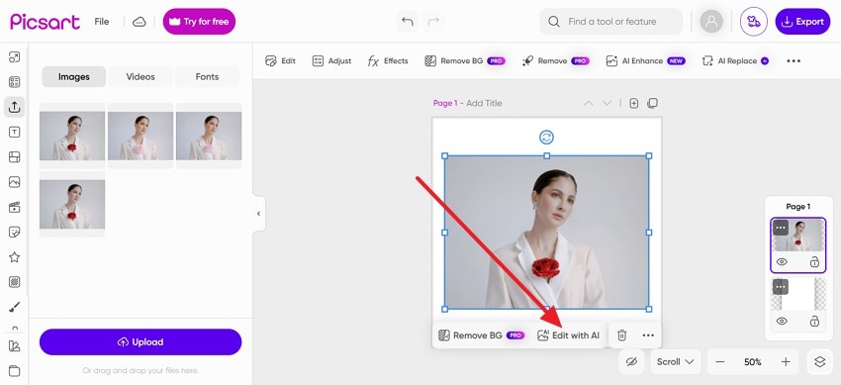Image resolution: width=841 pixels, height=385 pixels.
Task: Click the Picsart logo
Action: coord(46,22)
